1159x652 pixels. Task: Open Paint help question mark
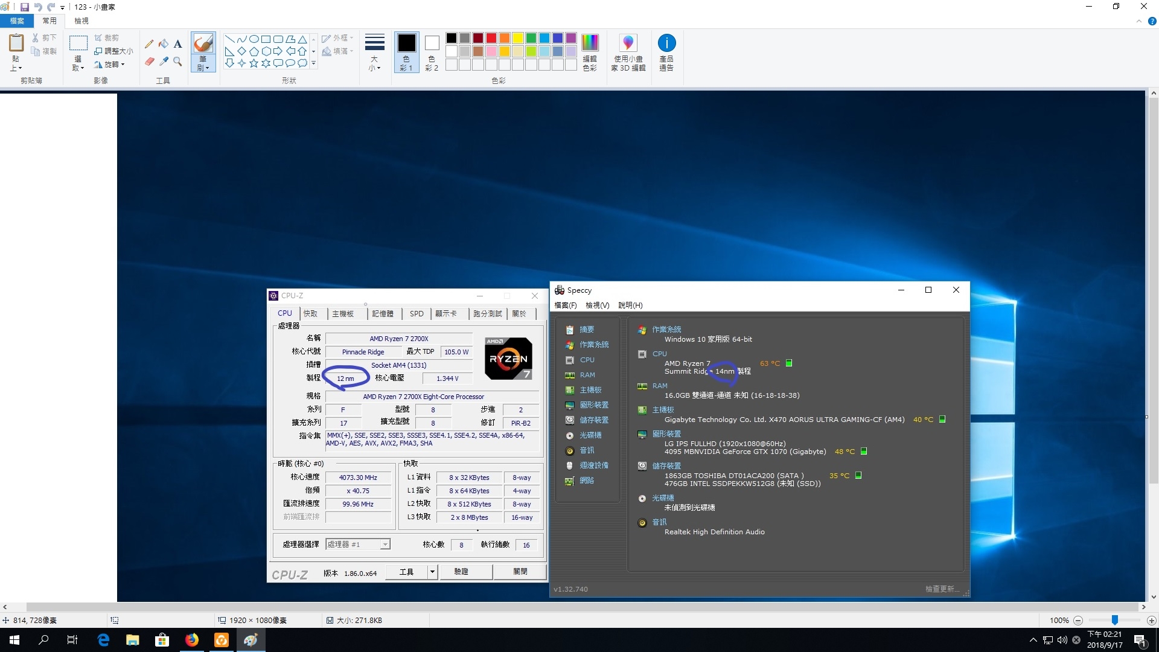(1152, 21)
